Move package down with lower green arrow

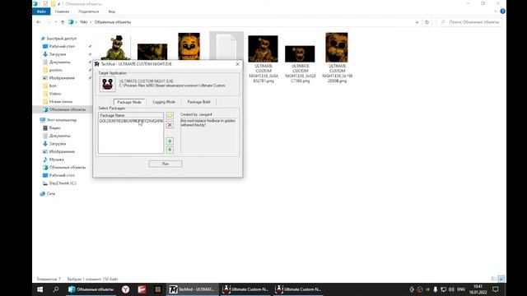[x=170, y=150]
